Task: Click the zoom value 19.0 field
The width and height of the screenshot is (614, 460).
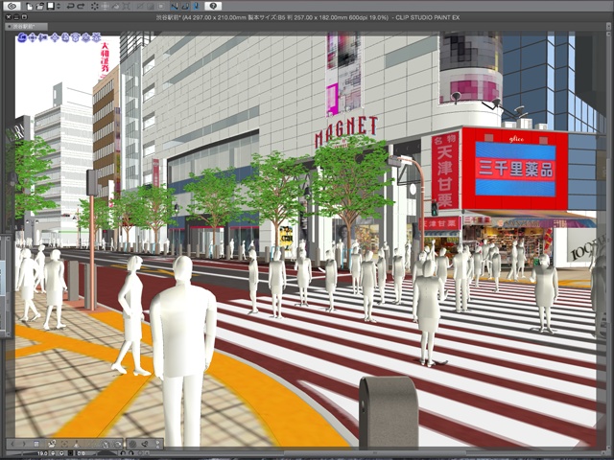Action: point(42,453)
